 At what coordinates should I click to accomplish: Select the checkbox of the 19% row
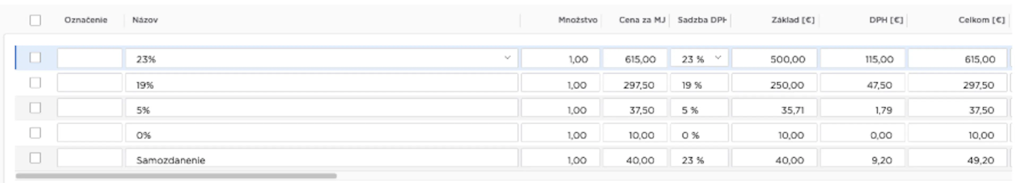35,82
